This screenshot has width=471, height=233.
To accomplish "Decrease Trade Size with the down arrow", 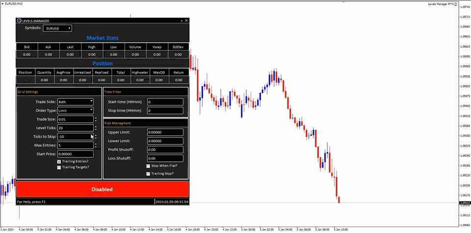I will coord(96,121).
